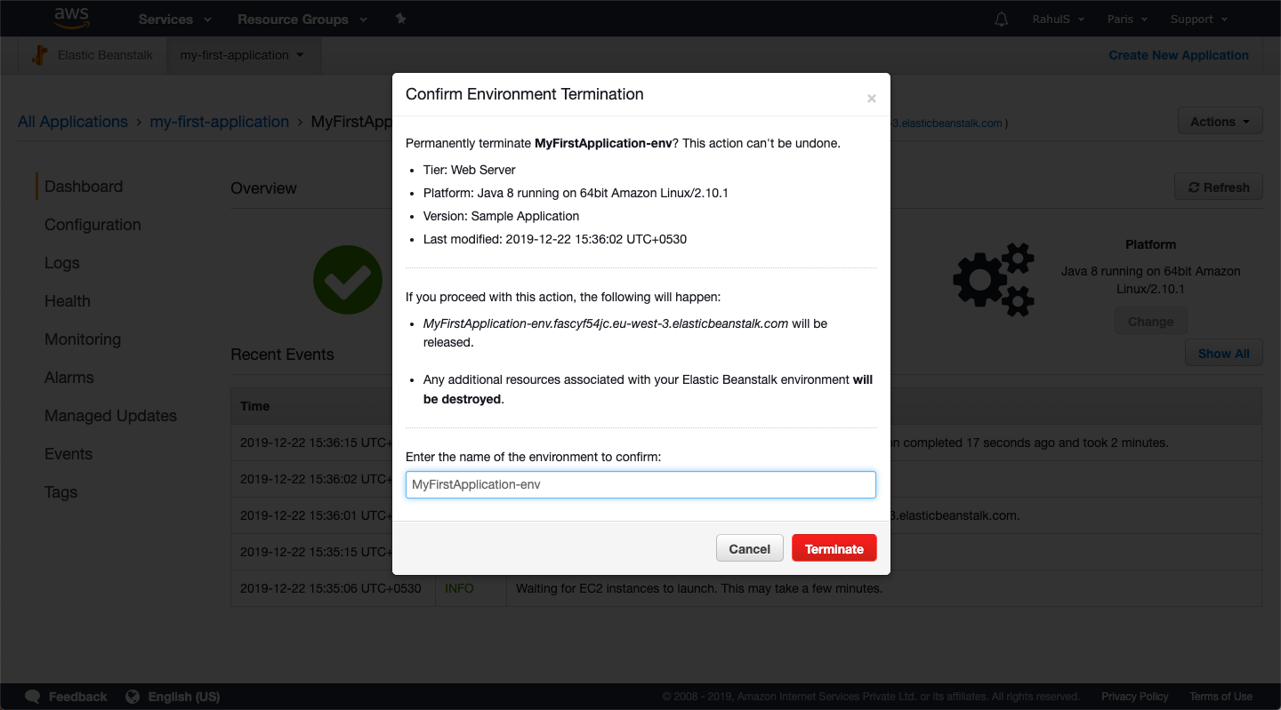
Task: Switch to the Logs section
Action: (x=61, y=262)
